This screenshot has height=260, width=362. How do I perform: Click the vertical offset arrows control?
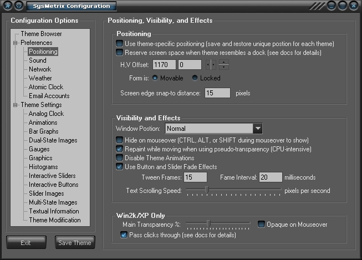coord(223,65)
